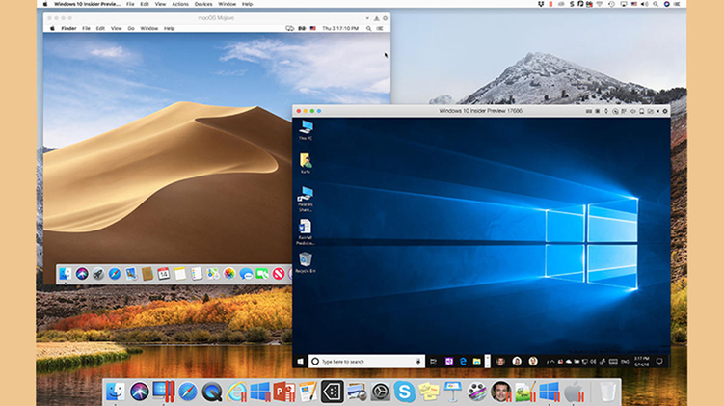Image resolution: width=724 pixels, height=406 pixels.
Task: Show hidden icons in Windows system tray
Action: [551, 362]
